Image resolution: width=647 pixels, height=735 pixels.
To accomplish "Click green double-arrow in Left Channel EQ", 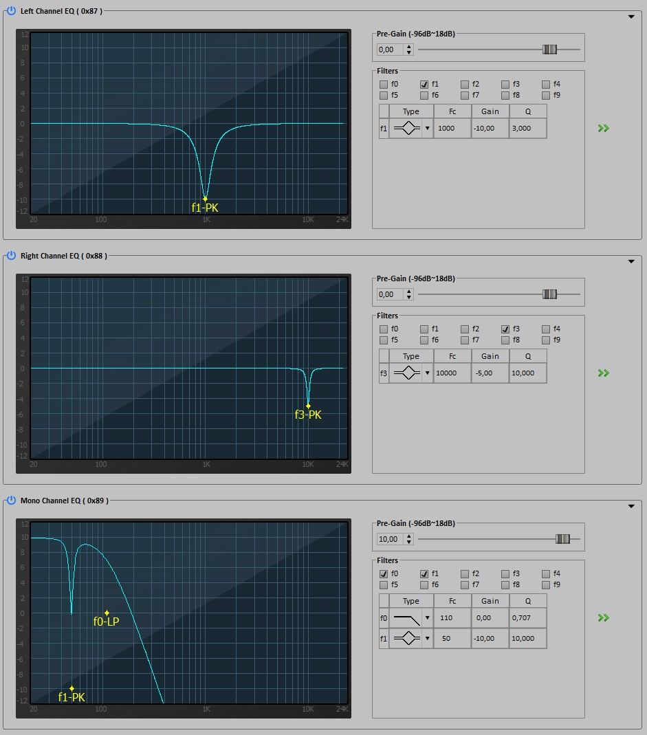I will (604, 129).
